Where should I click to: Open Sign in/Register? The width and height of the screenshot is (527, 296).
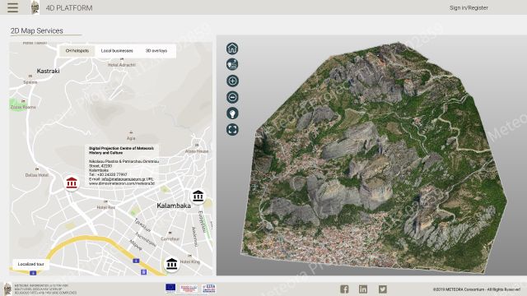tap(469, 7)
